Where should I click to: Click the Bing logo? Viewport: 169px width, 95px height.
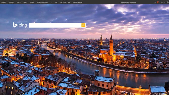(20, 25)
